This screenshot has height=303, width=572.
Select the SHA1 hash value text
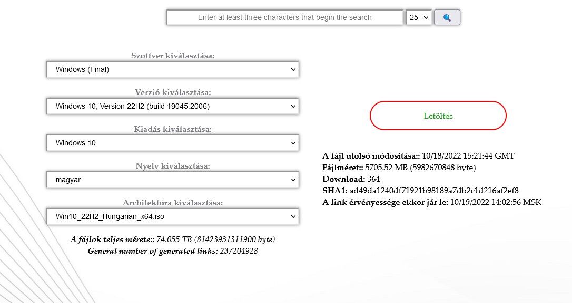434,191
